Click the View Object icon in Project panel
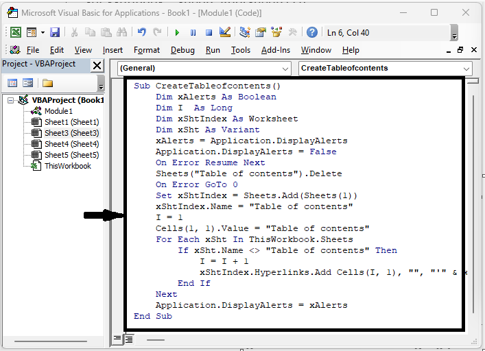The height and width of the screenshot is (351, 485). tap(28, 83)
